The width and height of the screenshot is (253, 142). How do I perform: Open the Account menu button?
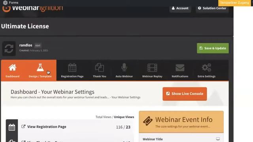pos(180,8)
